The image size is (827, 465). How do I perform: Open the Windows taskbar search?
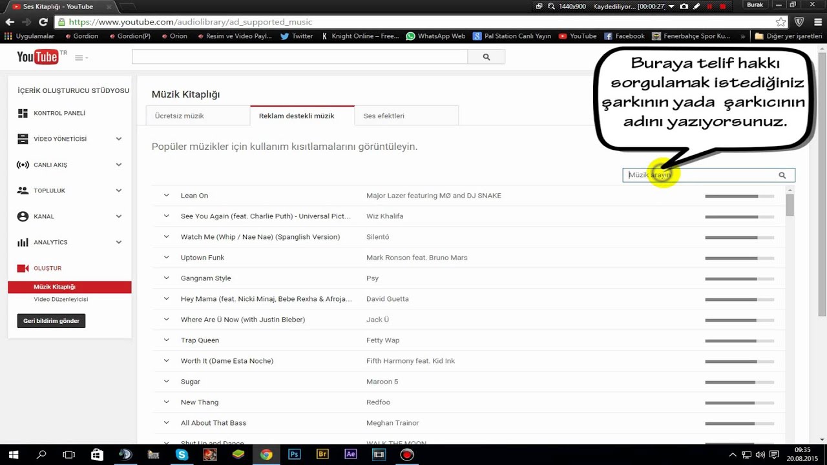click(x=41, y=455)
